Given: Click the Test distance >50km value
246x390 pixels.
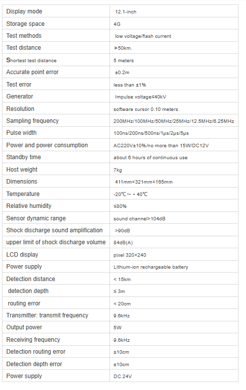Looking at the screenshot, I should point(123,48).
